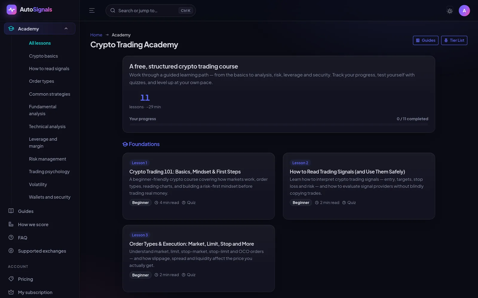478x298 pixels.
Task: Select How to read signals in sidebar
Action: point(49,69)
